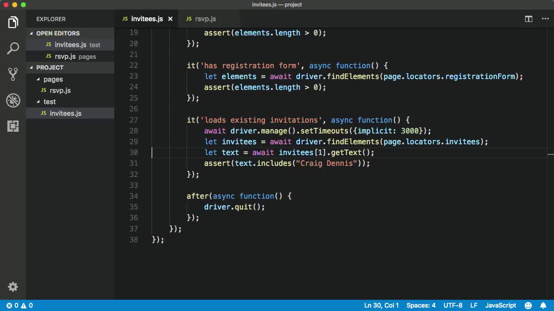
Task: Open the Extensions view icon
Action: tap(13, 126)
